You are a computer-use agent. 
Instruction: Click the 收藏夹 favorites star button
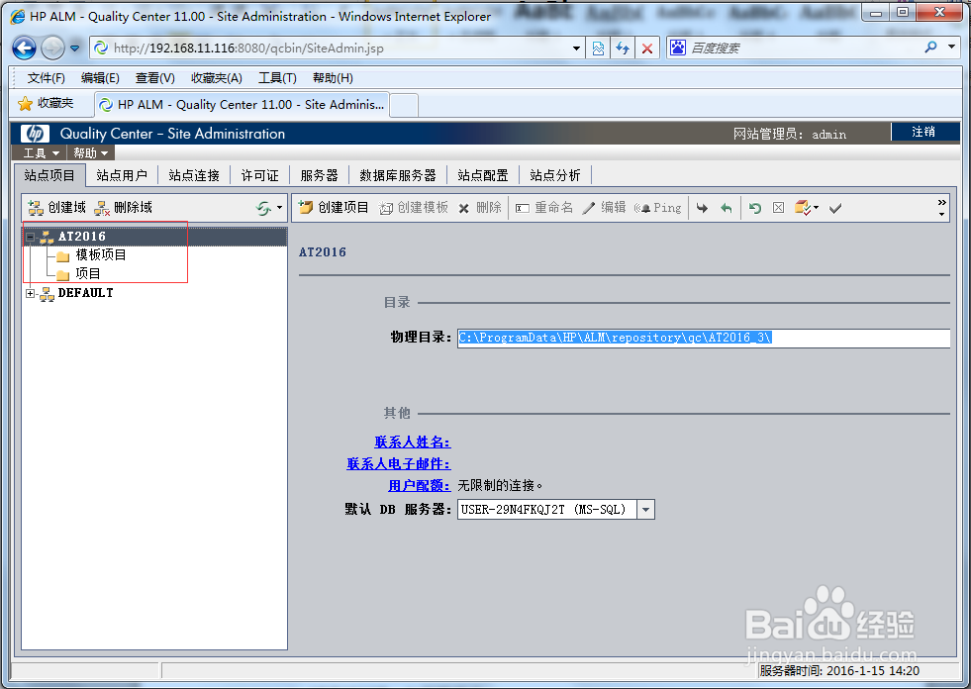point(46,104)
